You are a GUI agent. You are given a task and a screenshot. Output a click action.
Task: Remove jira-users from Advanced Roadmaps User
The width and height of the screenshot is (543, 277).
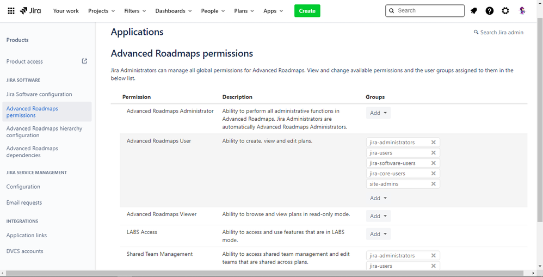pyautogui.click(x=433, y=153)
